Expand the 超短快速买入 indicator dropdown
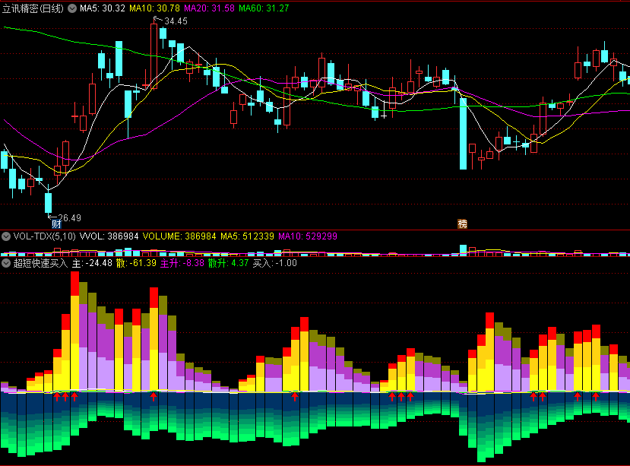 6,263
